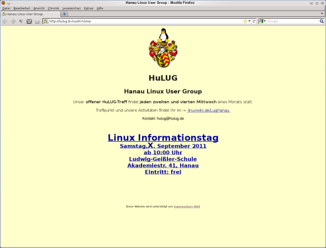Click the small toolbar icon beside Forward
326x248 pixels.
point(21,21)
